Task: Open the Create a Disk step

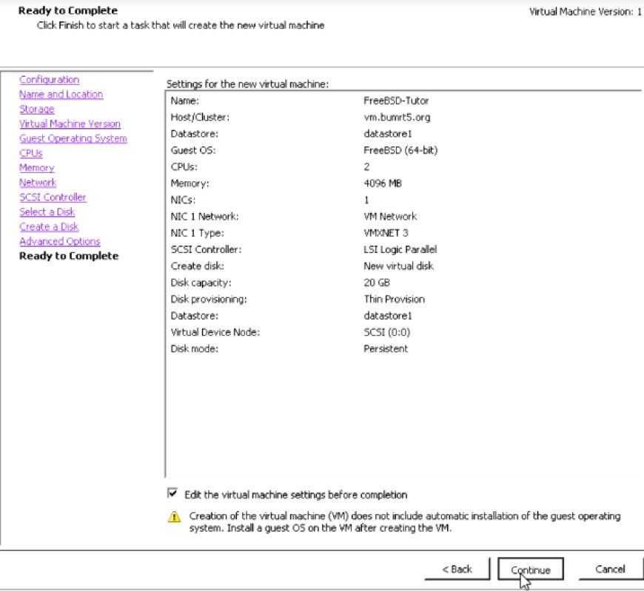Action: coord(49,227)
